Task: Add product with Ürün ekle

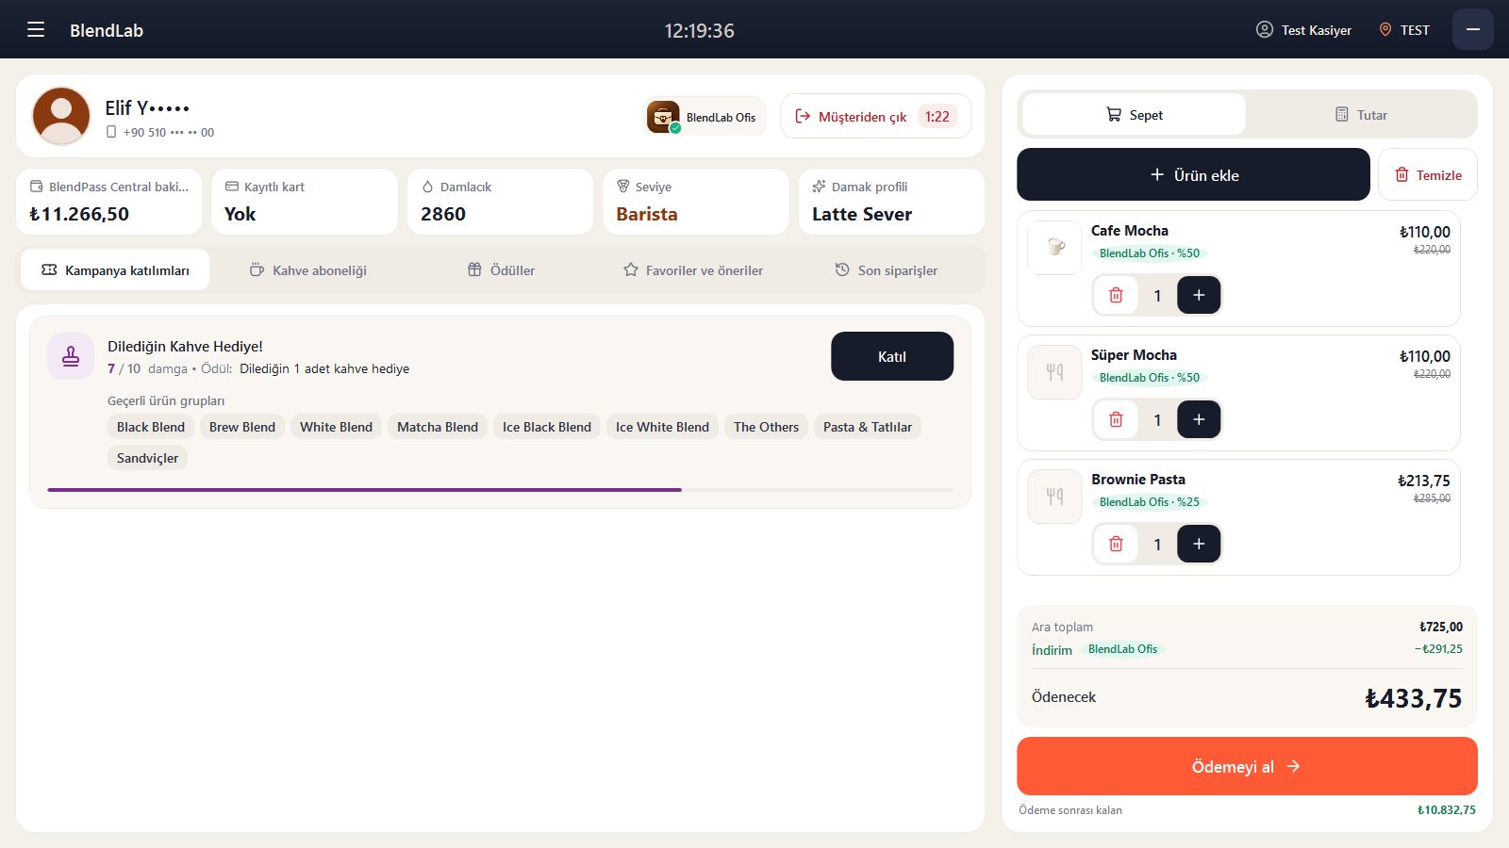Action: click(1193, 174)
